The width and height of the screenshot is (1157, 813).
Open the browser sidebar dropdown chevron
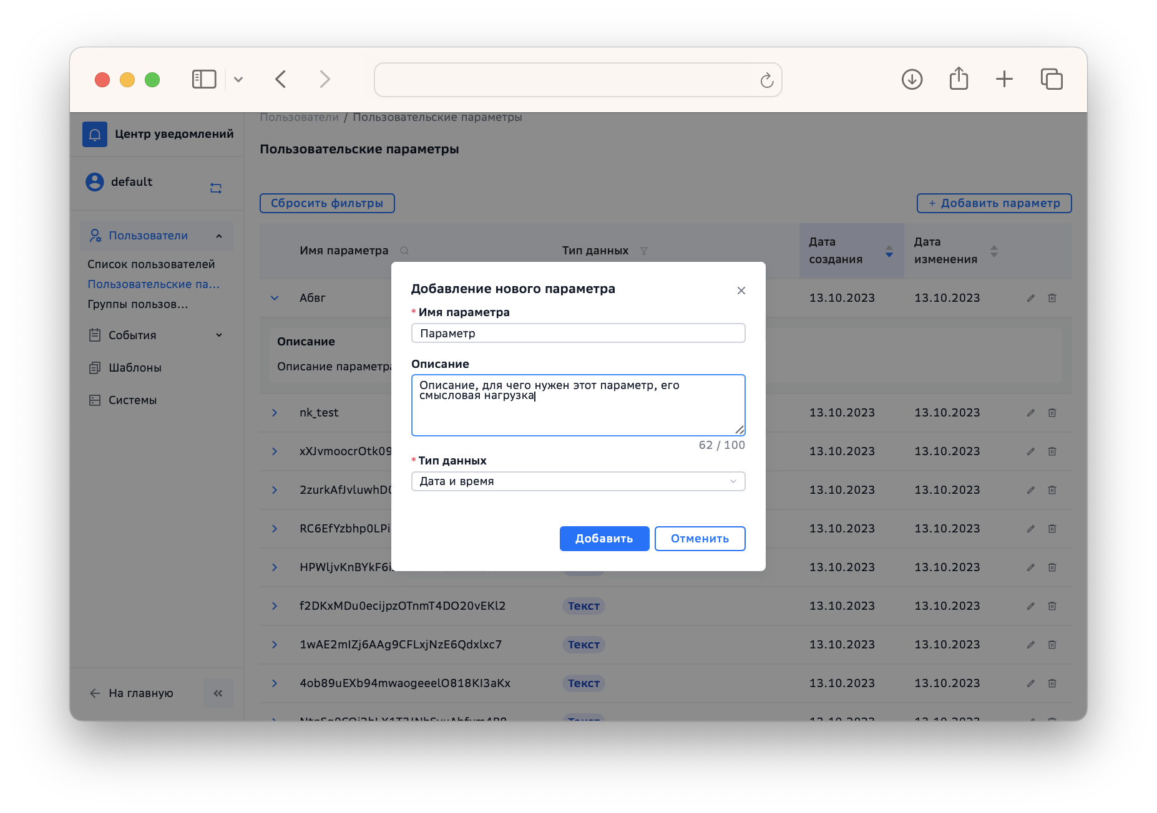238,80
